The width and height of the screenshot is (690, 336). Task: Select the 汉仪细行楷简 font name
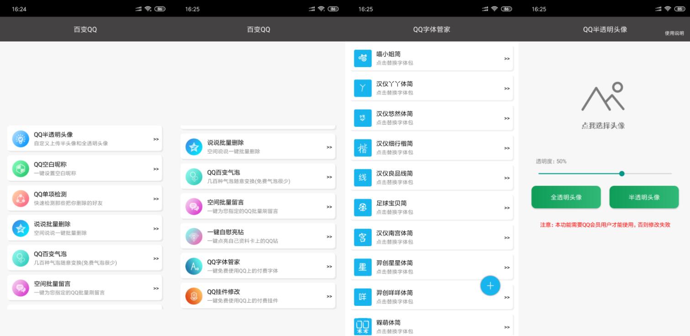click(395, 144)
